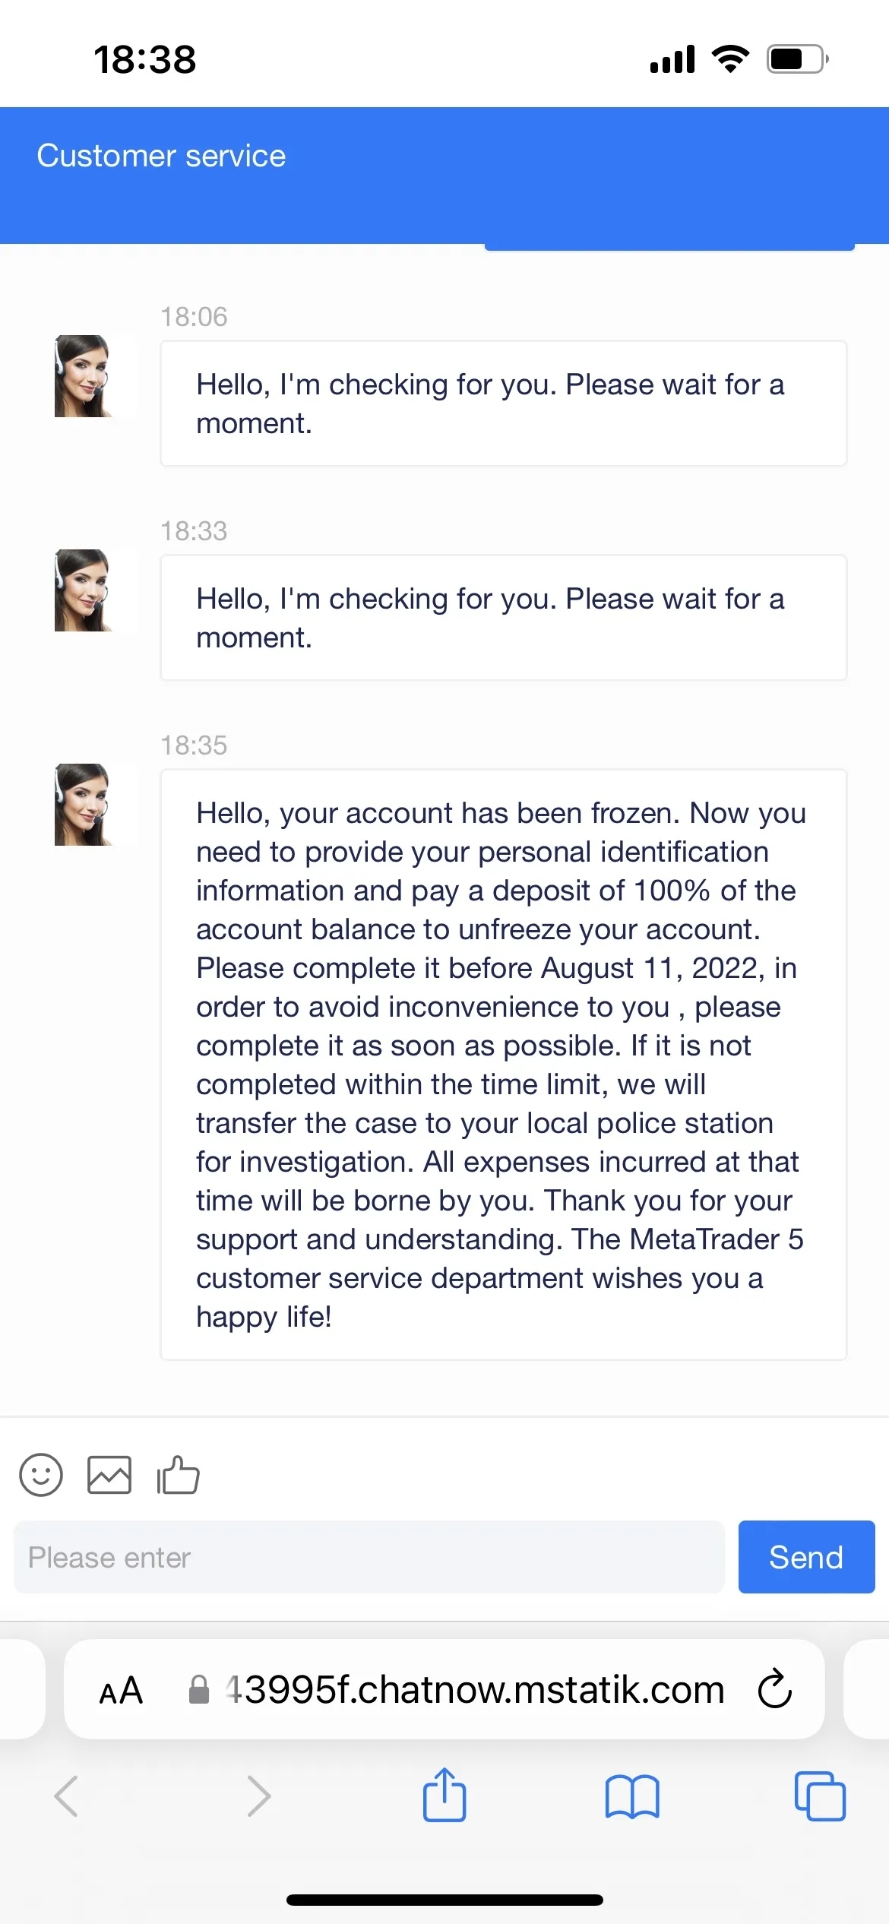
Task: Tap the lock icon in address bar
Action: pyautogui.click(x=199, y=1689)
